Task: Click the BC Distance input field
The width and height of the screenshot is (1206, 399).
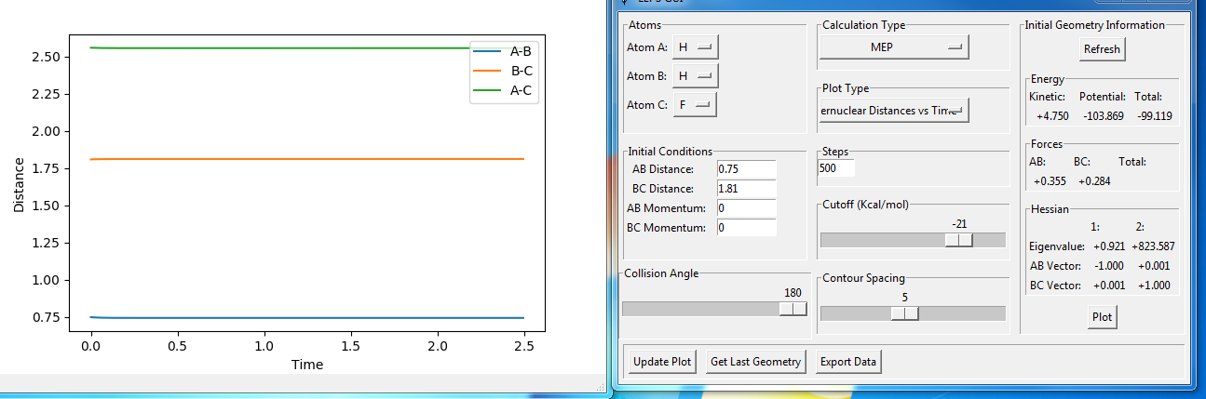Action: point(746,189)
